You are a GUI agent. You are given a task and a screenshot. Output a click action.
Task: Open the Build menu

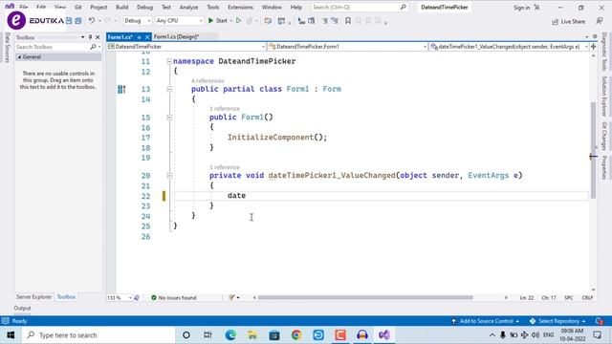[x=121, y=7]
